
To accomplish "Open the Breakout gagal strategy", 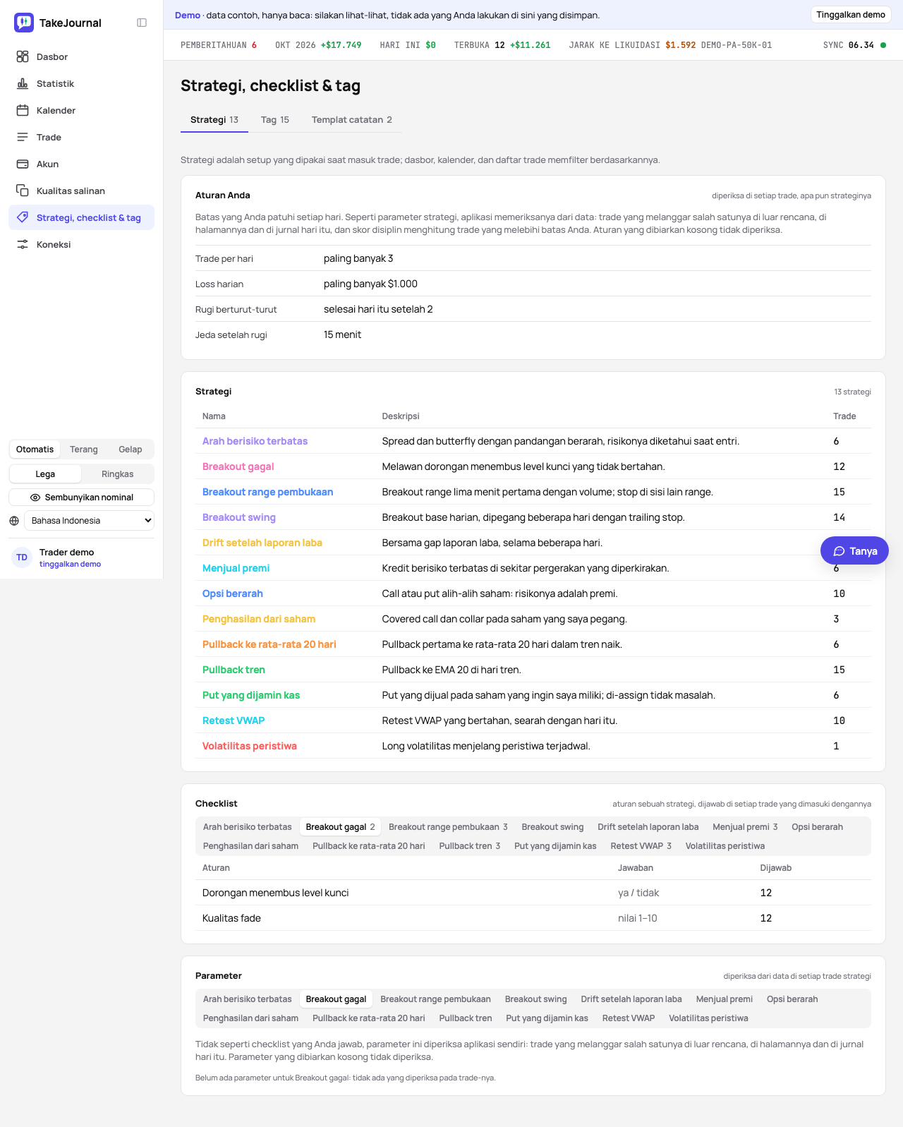I will (x=238, y=466).
